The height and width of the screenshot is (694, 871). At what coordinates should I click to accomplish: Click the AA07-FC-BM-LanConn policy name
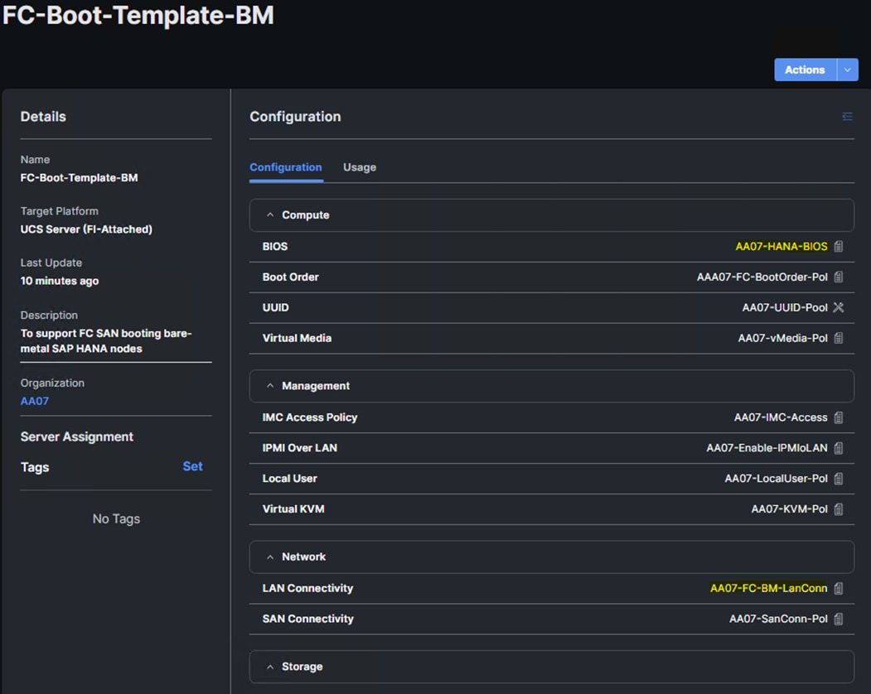coord(769,588)
